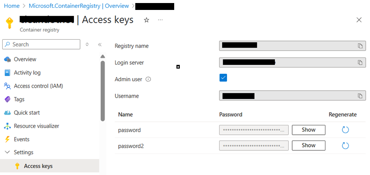Open the Quick start menu item

point(27,113)
